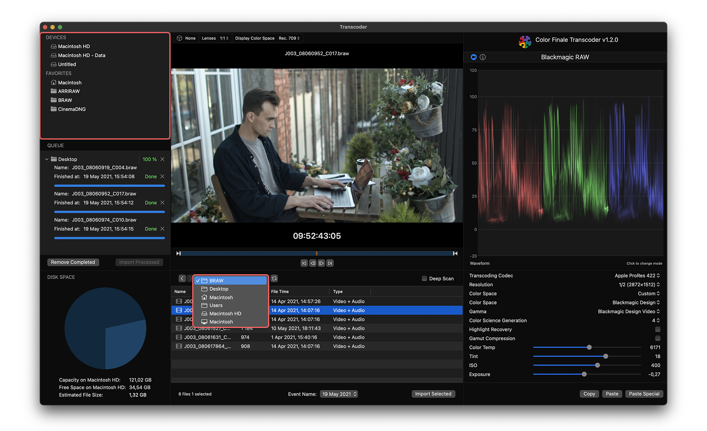
Task: Sort files by Type column header
Action: pyautogui.click(x=338, y=292)
